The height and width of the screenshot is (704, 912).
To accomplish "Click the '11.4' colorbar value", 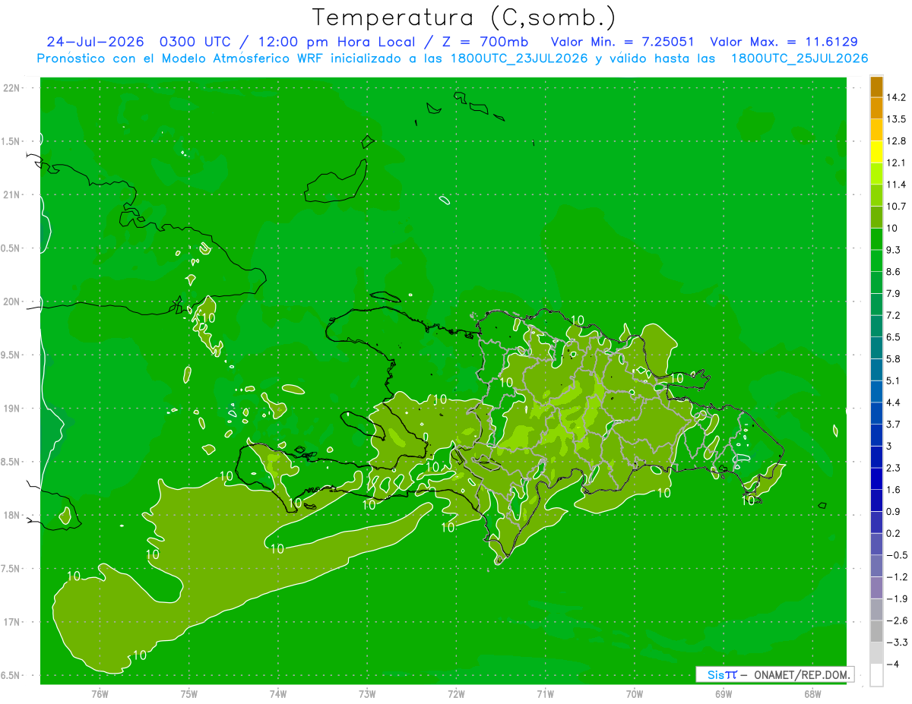I will 896,185.
